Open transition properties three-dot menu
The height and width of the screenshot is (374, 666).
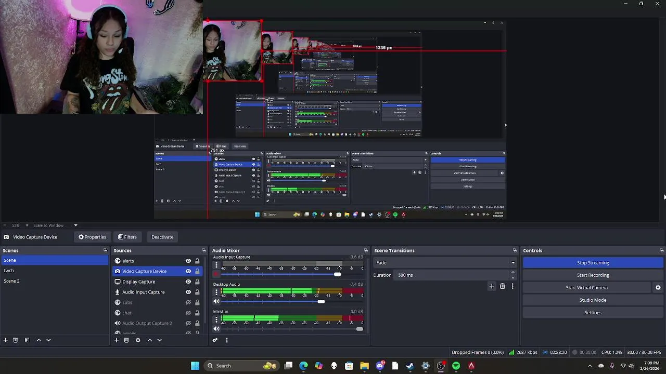(513, 286)
